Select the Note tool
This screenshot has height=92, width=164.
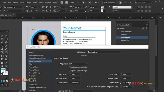pyautogui.click(x=2, y=63)
